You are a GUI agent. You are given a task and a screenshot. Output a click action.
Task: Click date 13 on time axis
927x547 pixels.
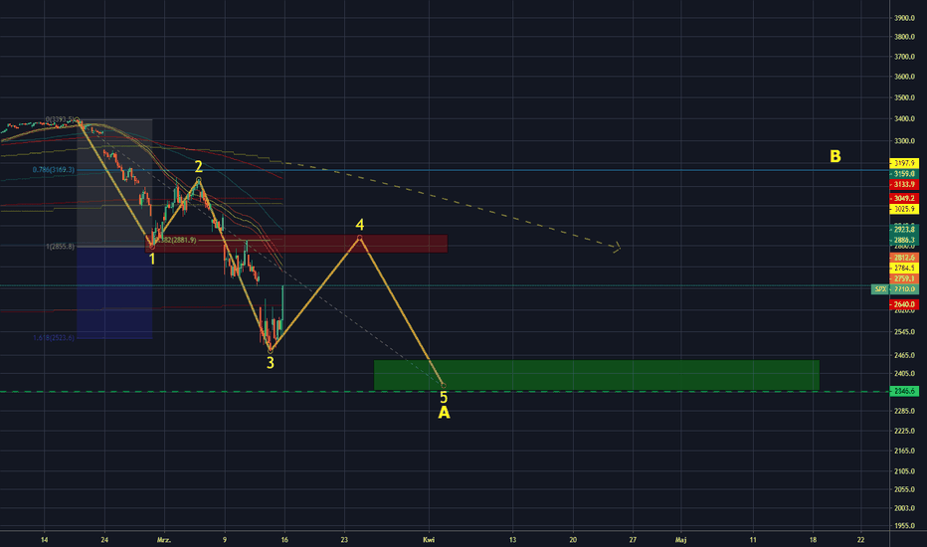coord(512,540)
